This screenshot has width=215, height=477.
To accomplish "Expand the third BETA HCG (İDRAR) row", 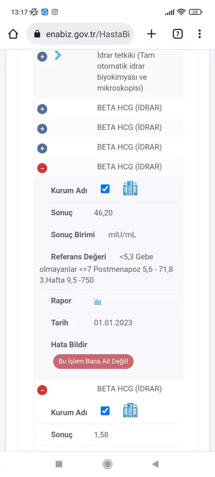I will tap(42, 149).
